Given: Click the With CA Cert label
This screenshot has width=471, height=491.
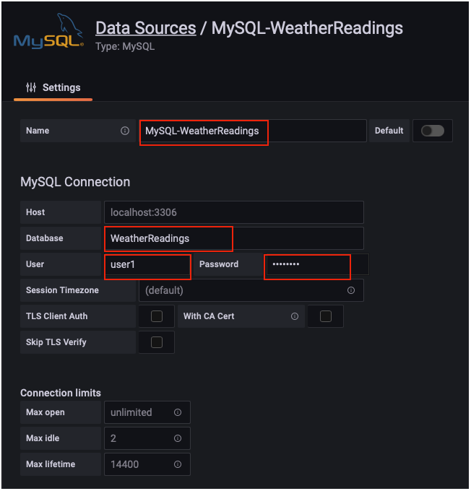Looking at the screenshot, I should [x=209, y=316].
